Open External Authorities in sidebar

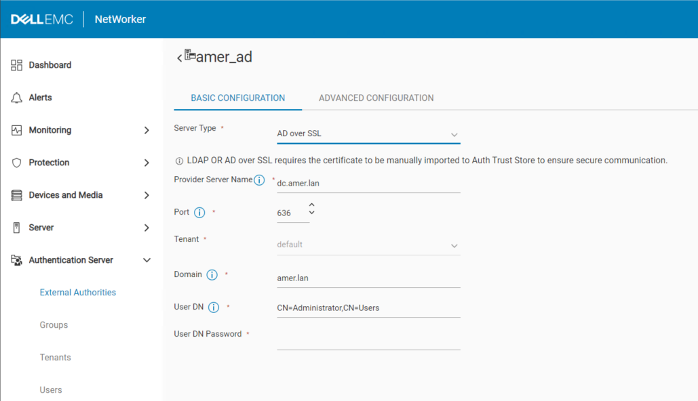point(78,293)
